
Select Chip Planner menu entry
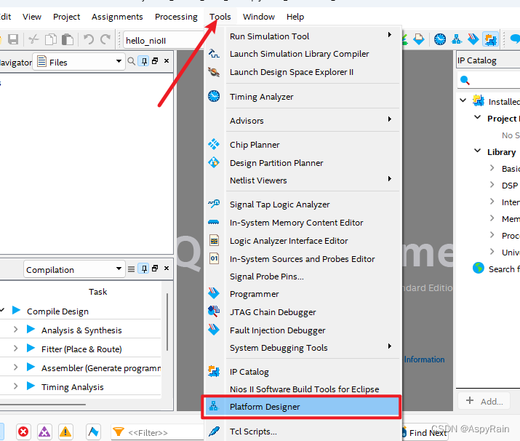301,145
